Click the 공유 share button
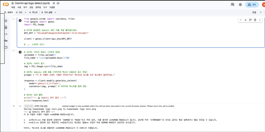The width and height of the screenshot is (265, 132). tap(252, 4)
